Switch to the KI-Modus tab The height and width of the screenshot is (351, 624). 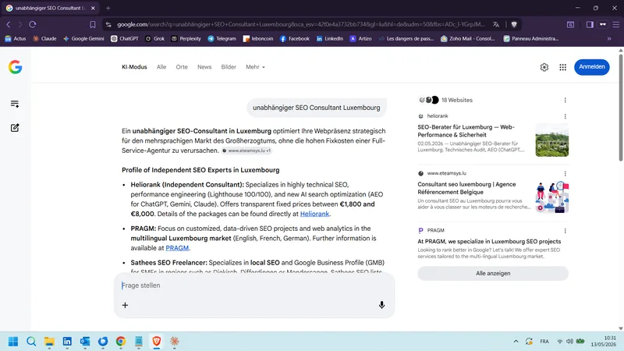click(134, 67)
